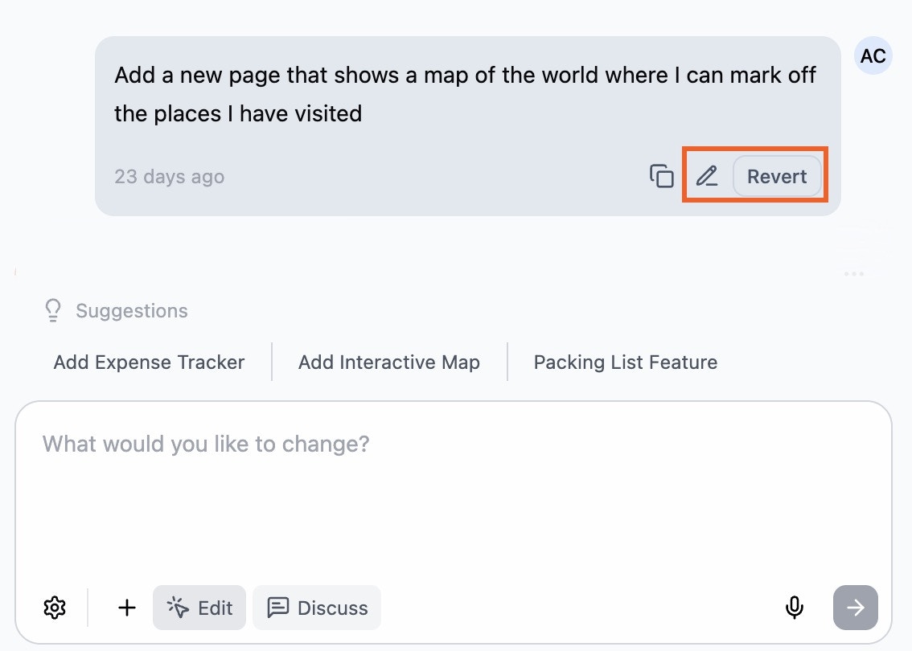Choose the Add Expense Tracker suggestion
Viewport: 912px width, 651px height.
(x=149, y=362)
